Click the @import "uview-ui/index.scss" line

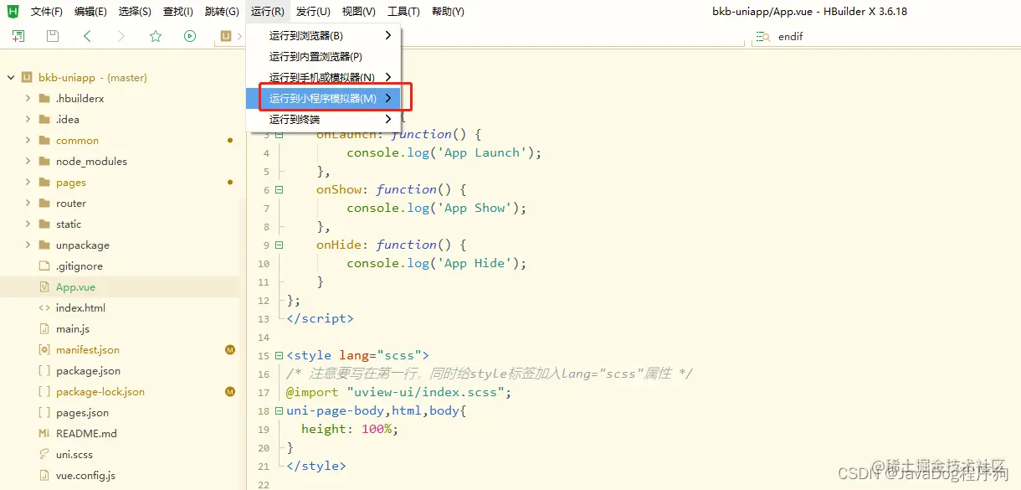[x=398, y=392]
